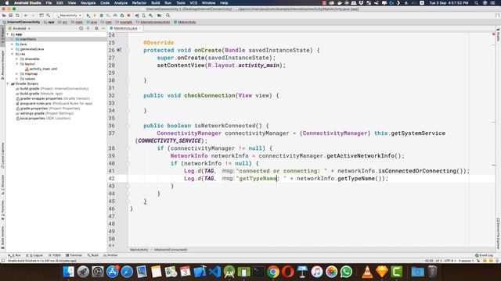This screenshot has width=501, height=281.
Task: Close the MainActivity.java tab
Action: [x=140, y=28]
